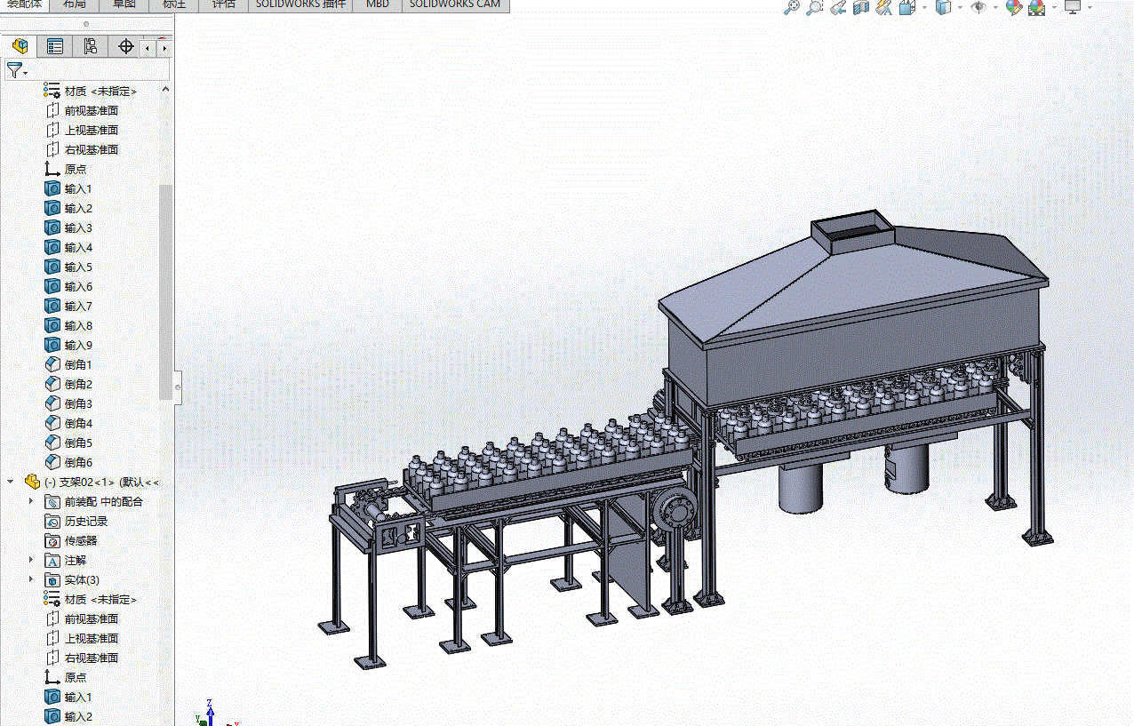This screenshot has height=726, width=1134.
Task: Switch to the DimXpertManager crosshair tab
Action: click(125, 46)
